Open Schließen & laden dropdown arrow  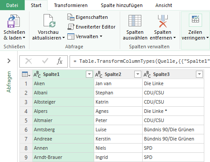point(24,38)
